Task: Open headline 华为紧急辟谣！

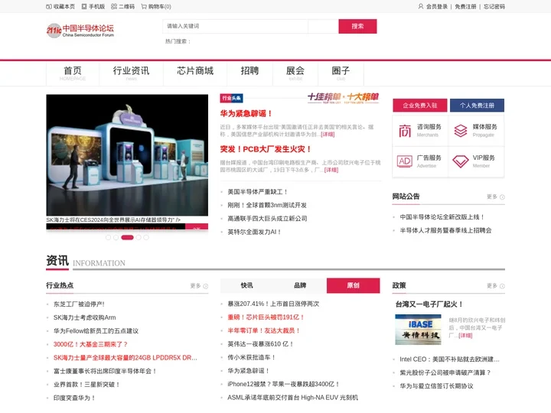Action: coord(246,113)
